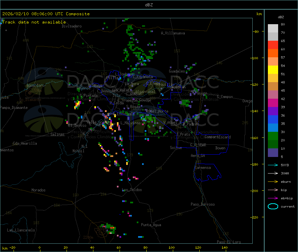Click the yellow eburn arrow legend icon
298x252 pixels.
[x=273, y=182]
